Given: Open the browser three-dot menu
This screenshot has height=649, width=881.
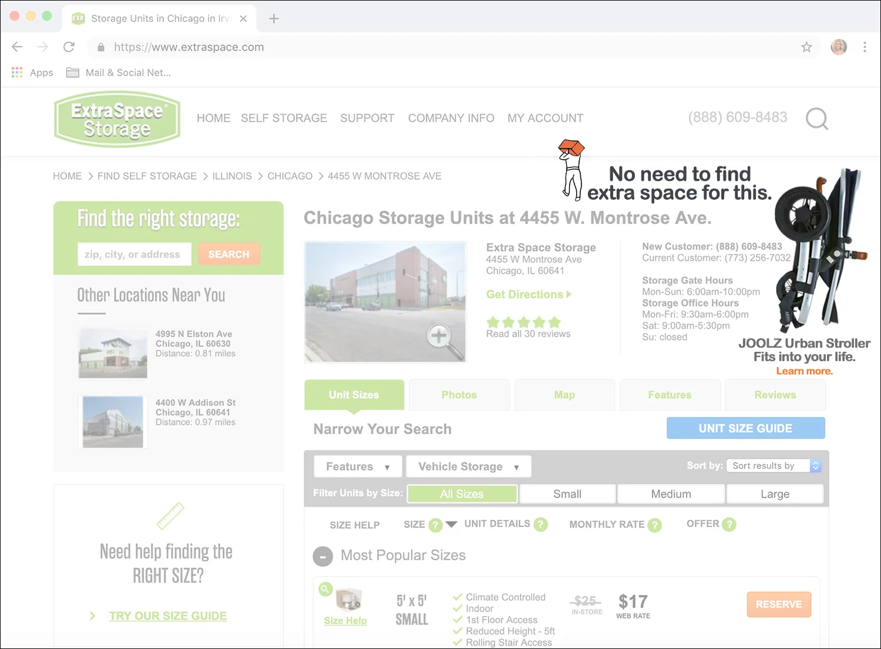Looking at the screenshot, I should point(865,47).
